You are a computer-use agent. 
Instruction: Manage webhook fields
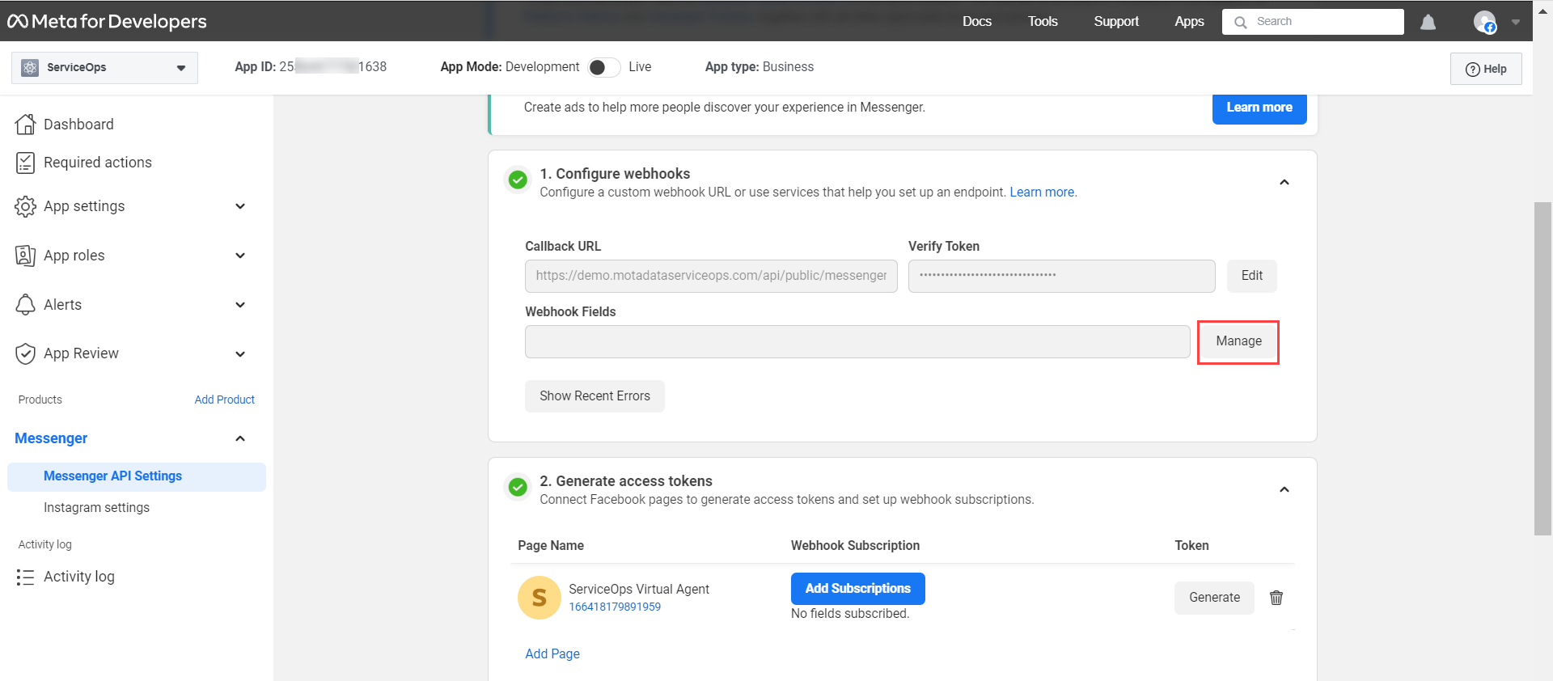click(x=1238, y=341)
